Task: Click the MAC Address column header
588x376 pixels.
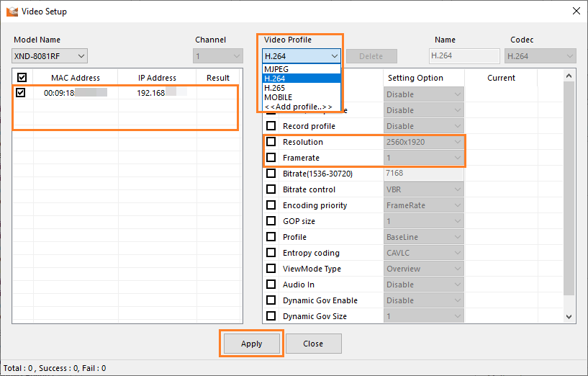Action: coord(76,78)
